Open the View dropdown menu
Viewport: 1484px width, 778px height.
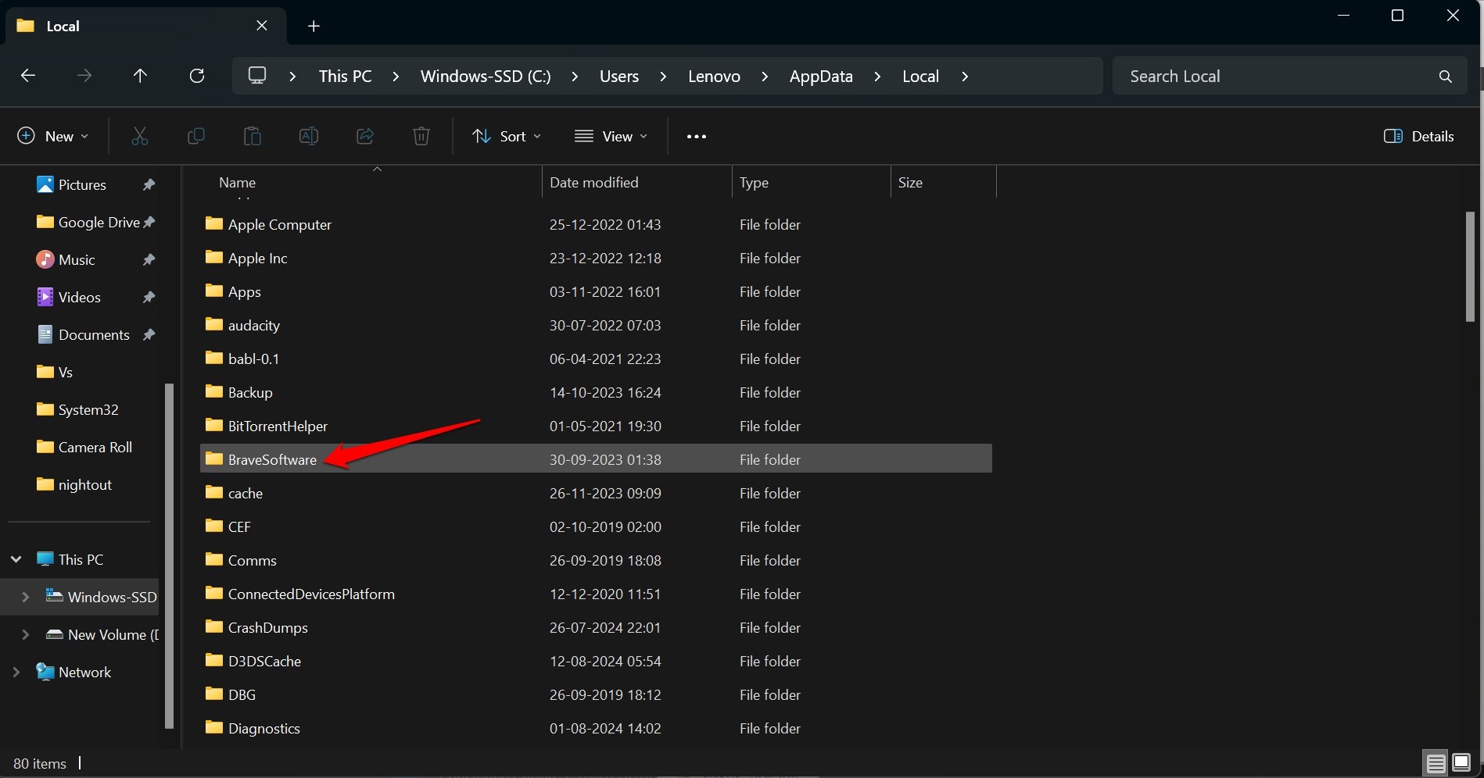point(611,137)
